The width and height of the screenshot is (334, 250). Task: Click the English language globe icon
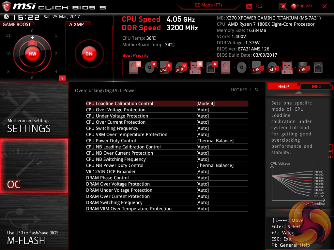[294, 6]
